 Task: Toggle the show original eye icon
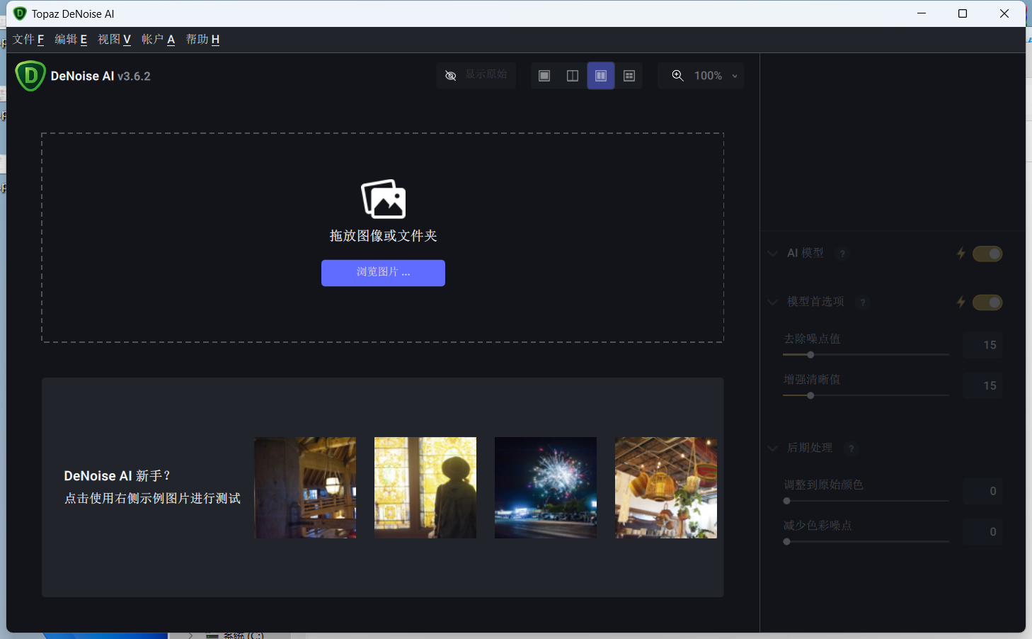pyautogui.click(x=450, y=75)
